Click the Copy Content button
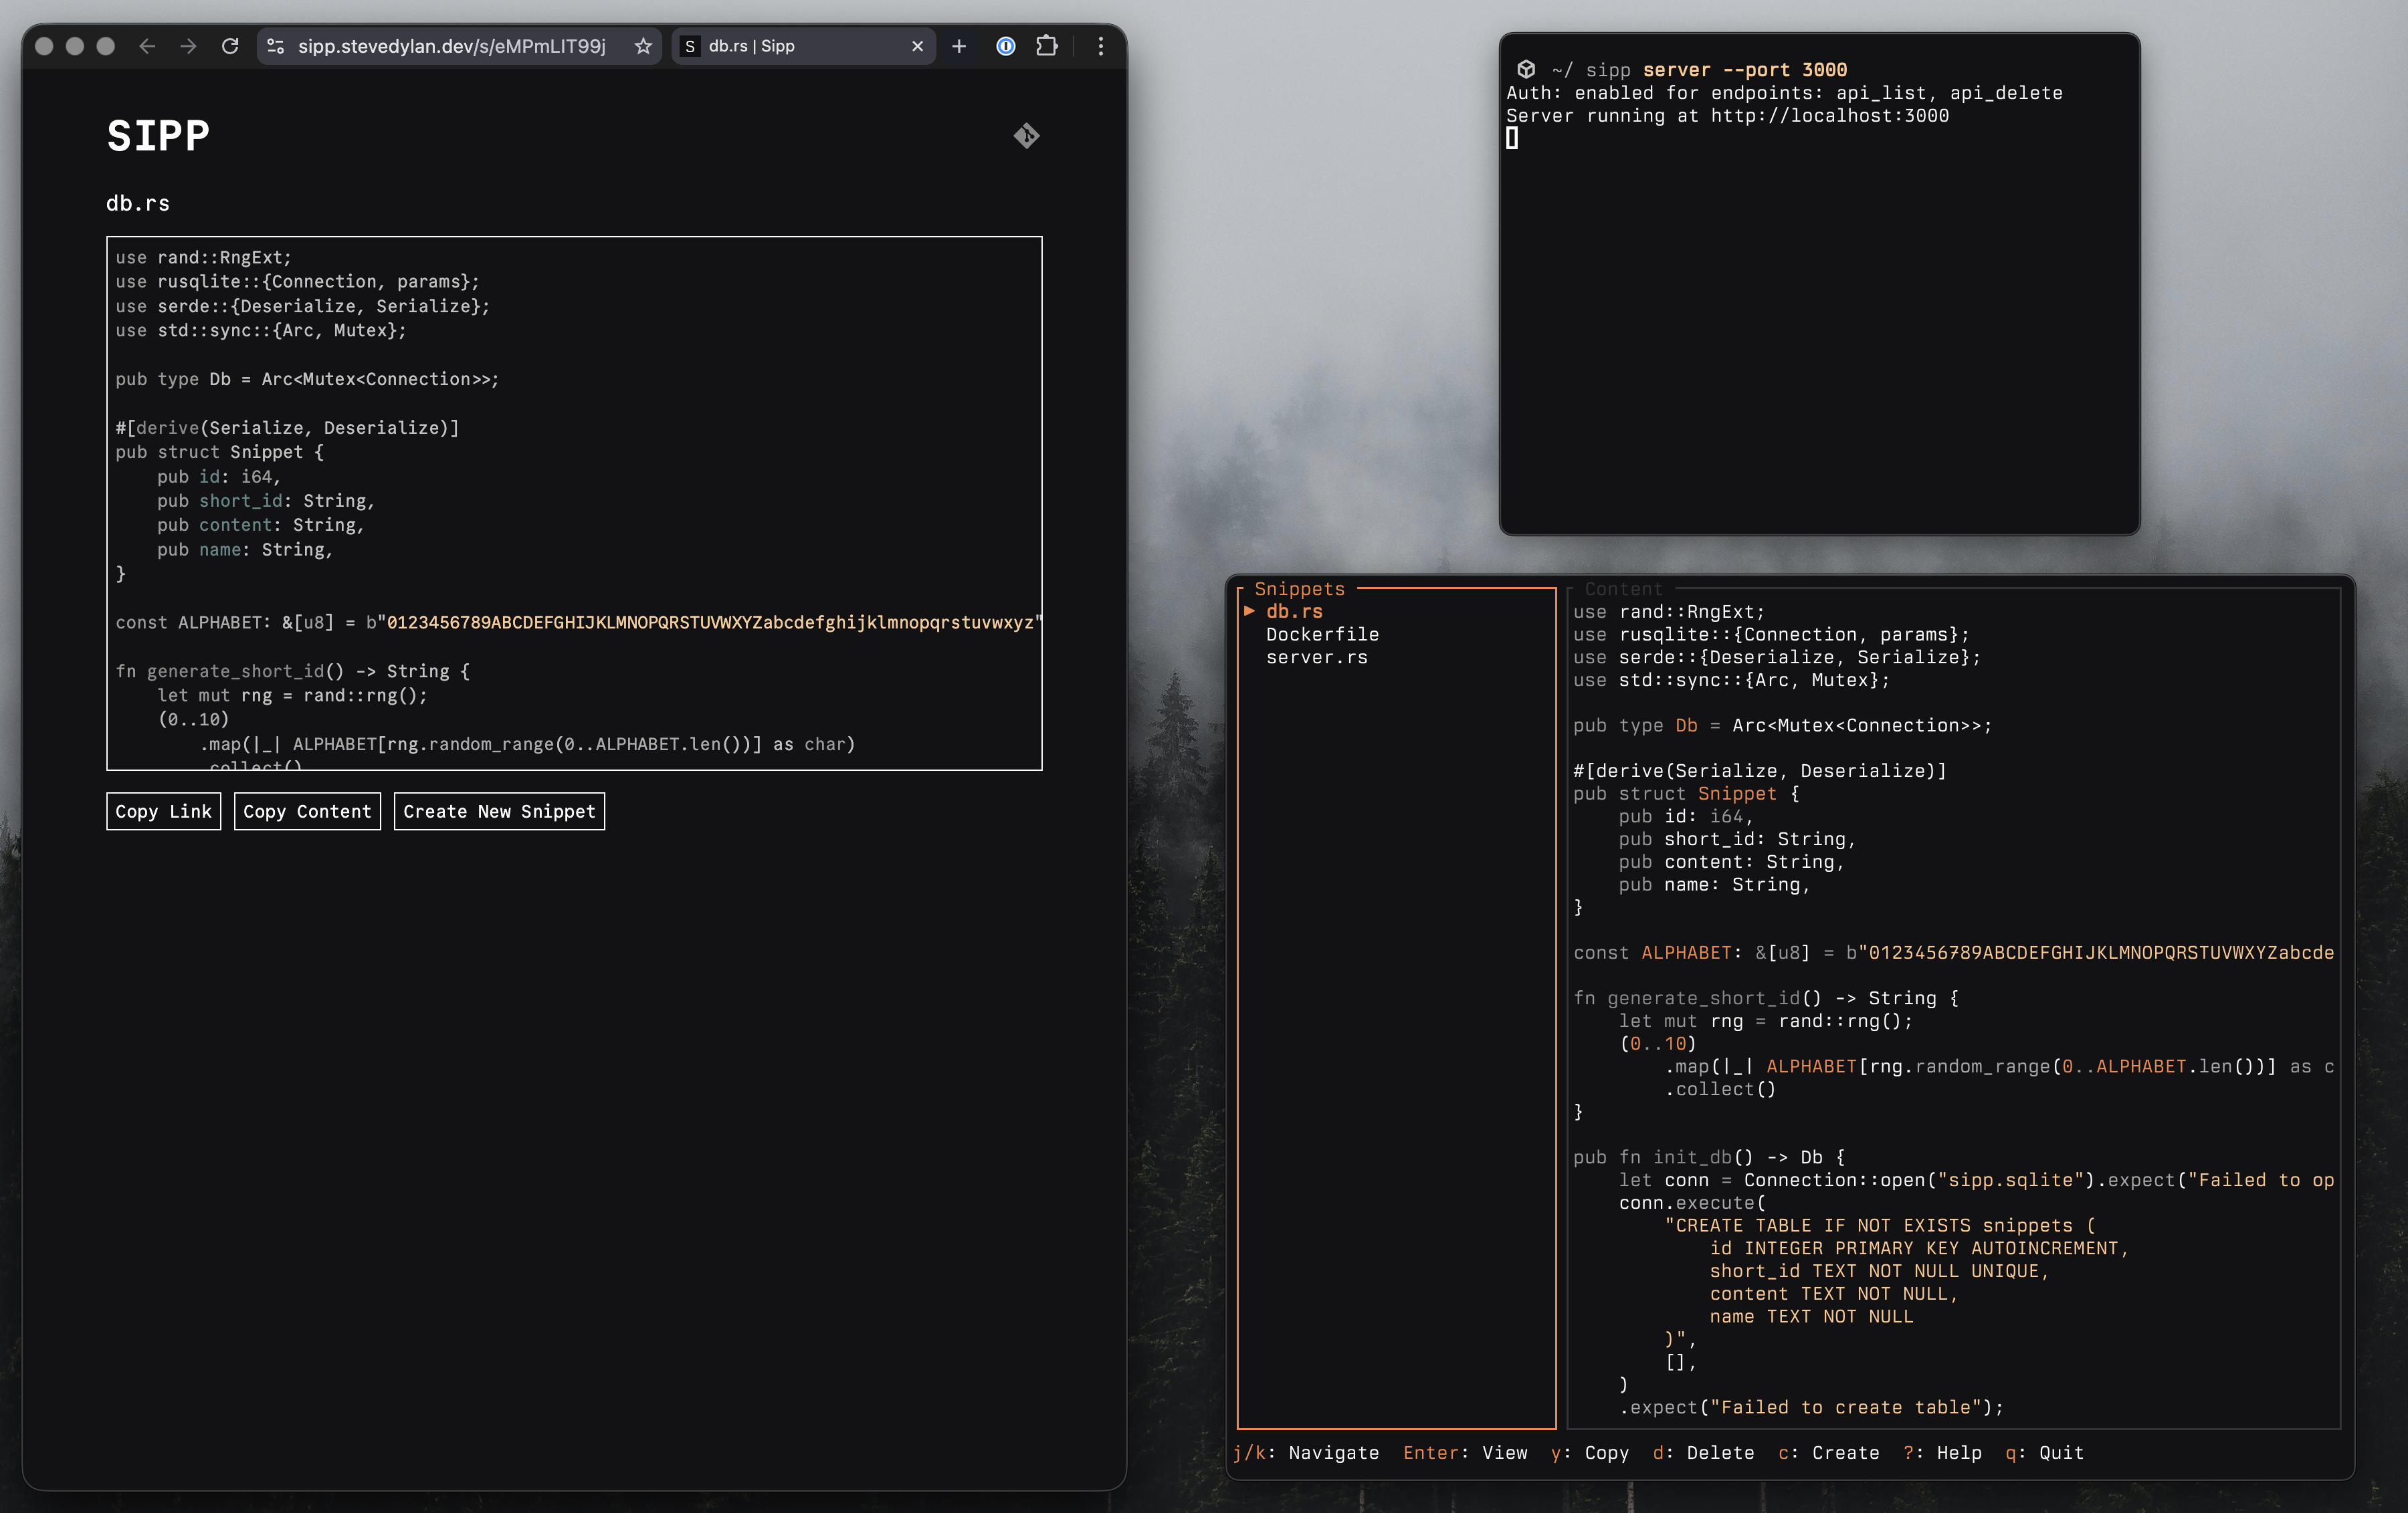 coord(307,812)
